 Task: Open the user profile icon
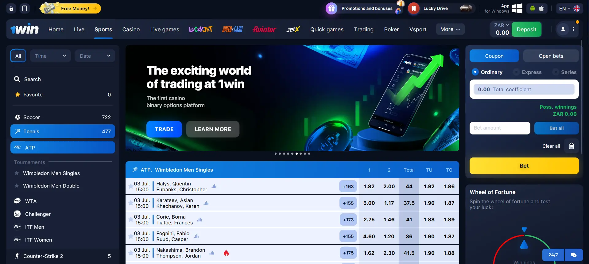point(563,29)
